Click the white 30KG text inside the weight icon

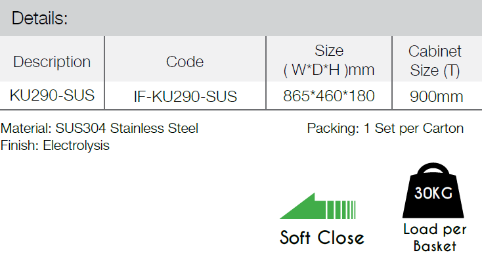[x=433, y=193]
